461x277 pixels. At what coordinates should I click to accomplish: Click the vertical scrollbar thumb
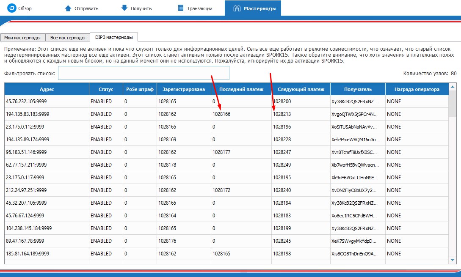click(453, 103)
